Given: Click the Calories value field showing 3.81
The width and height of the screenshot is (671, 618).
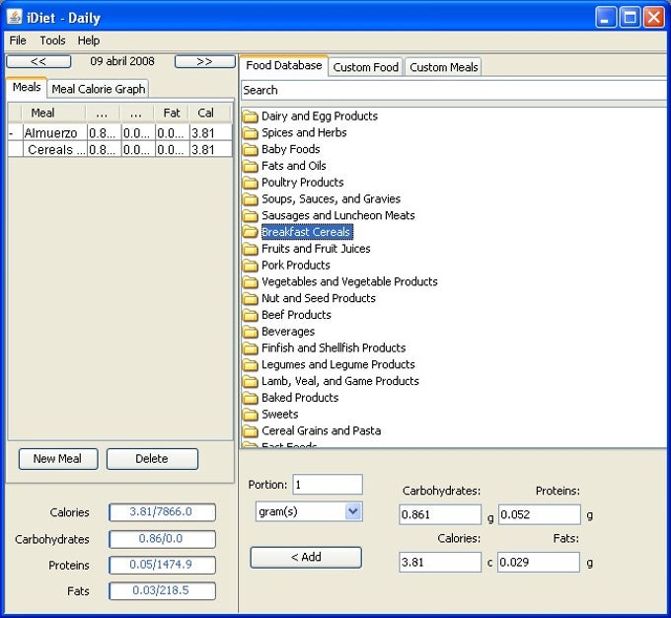Looking at the screenshot, I should [x=440, y=562].
